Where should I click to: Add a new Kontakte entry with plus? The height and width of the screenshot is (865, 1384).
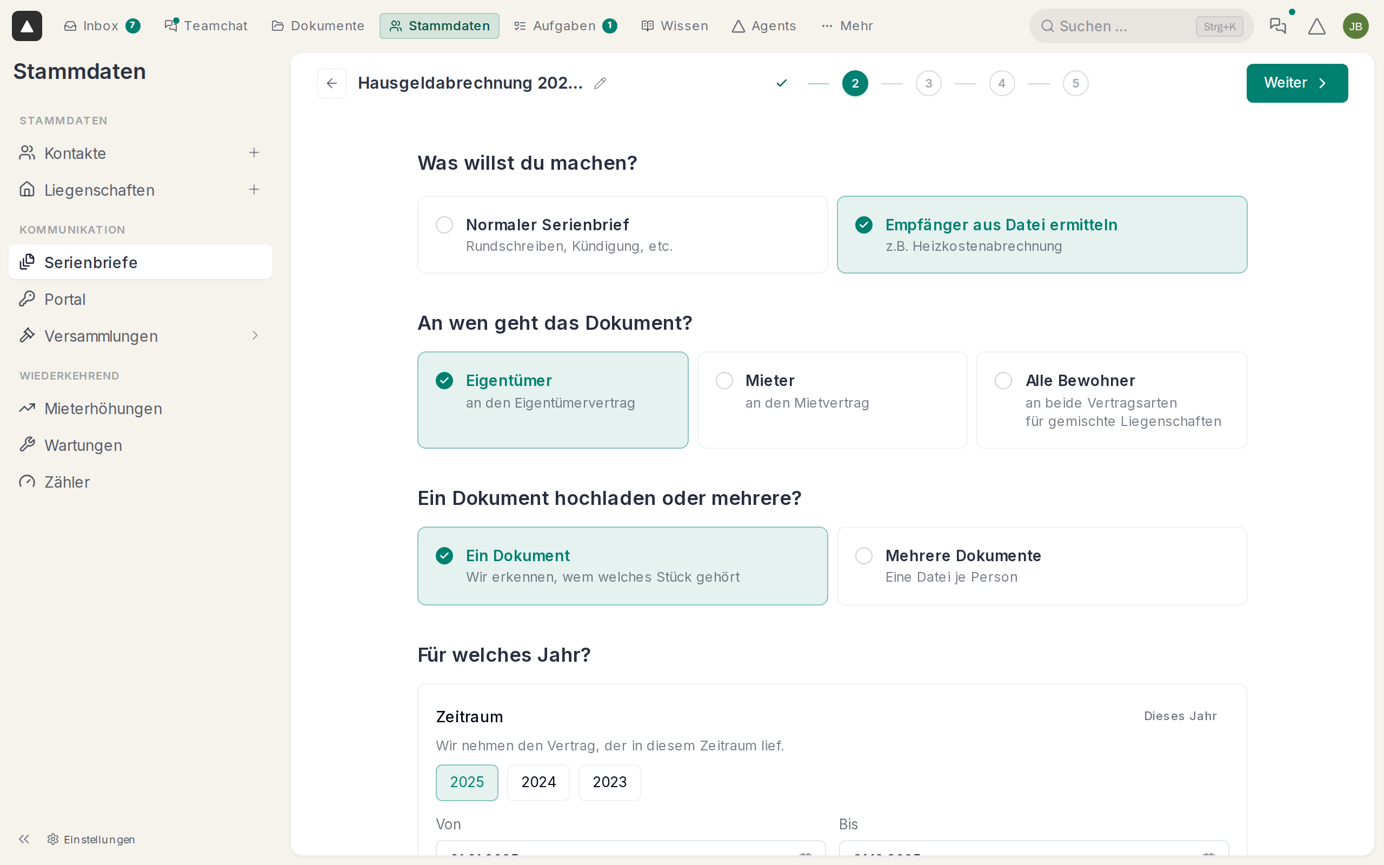click(x=254, y=153)
